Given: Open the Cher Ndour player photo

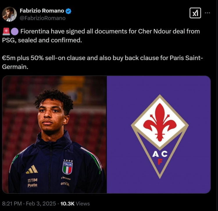Looking at the screenshot, I should click(54, 134).
